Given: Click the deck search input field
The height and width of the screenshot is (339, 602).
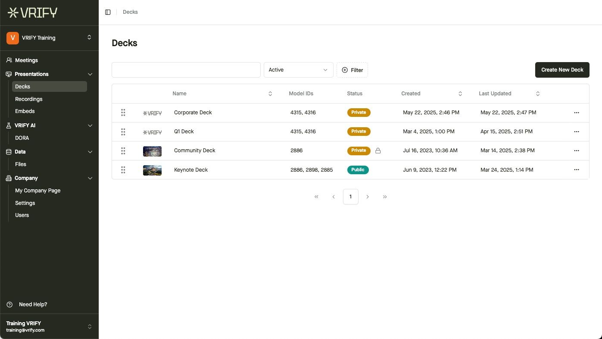Looking at the screenshot, I should tap(186, 70).
